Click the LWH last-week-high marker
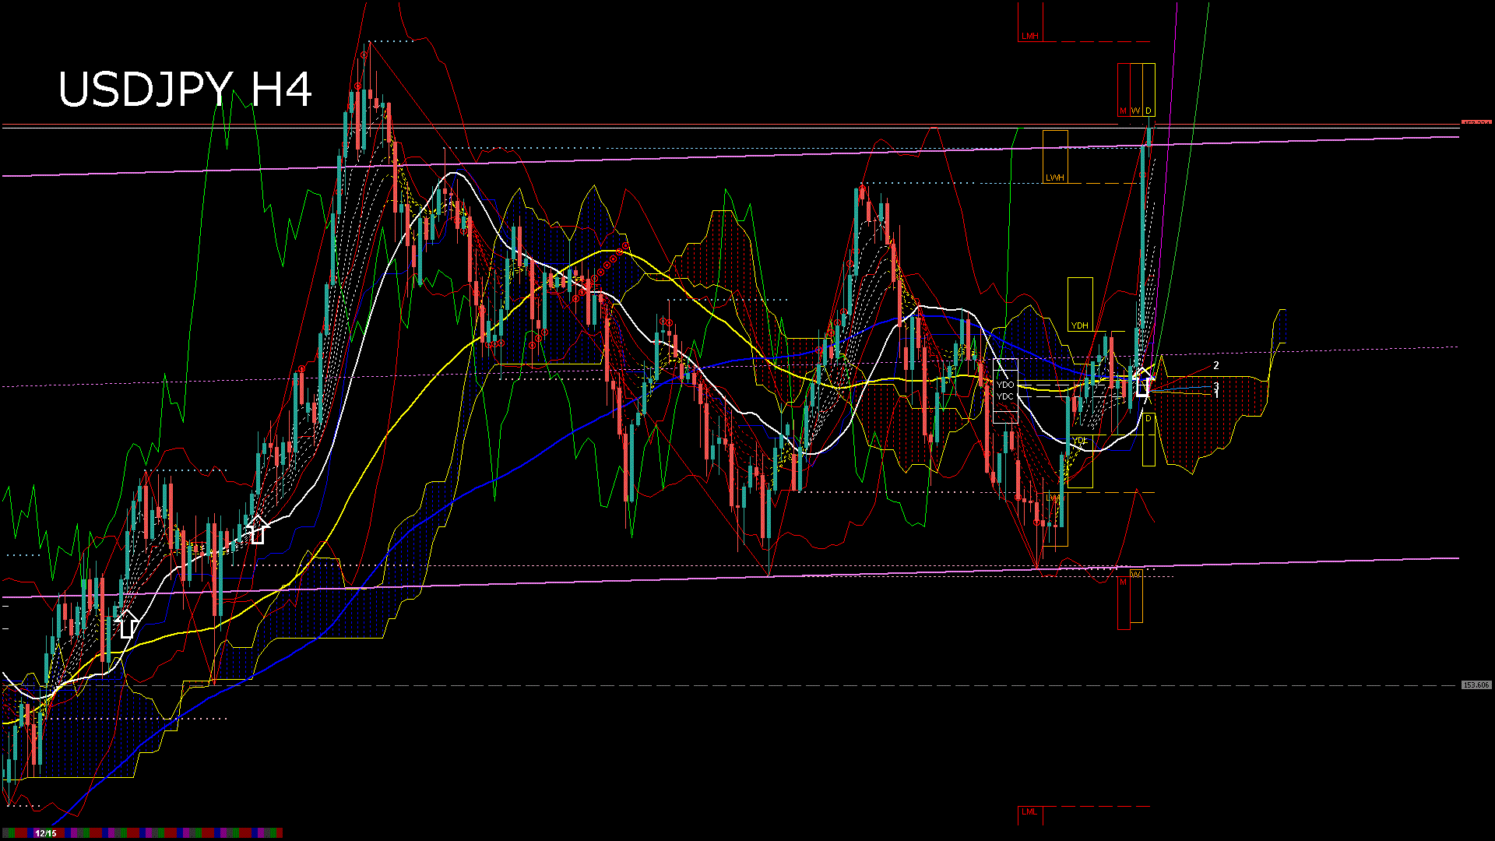Screen dimensions: 1495x841 pos(1054,178)
